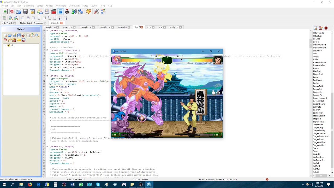The height and width of the screenshot is (188, 334).
Task: Select TargetState in controller list
Action: pos(318,139)
